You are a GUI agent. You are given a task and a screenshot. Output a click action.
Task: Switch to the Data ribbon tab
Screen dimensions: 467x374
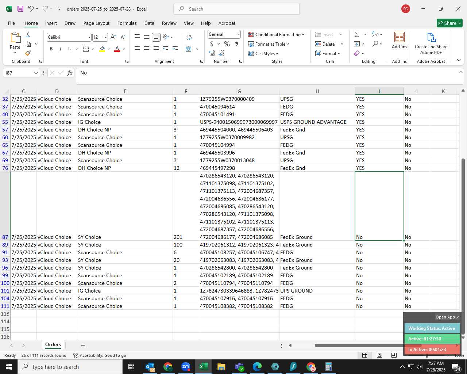point(149,23)
